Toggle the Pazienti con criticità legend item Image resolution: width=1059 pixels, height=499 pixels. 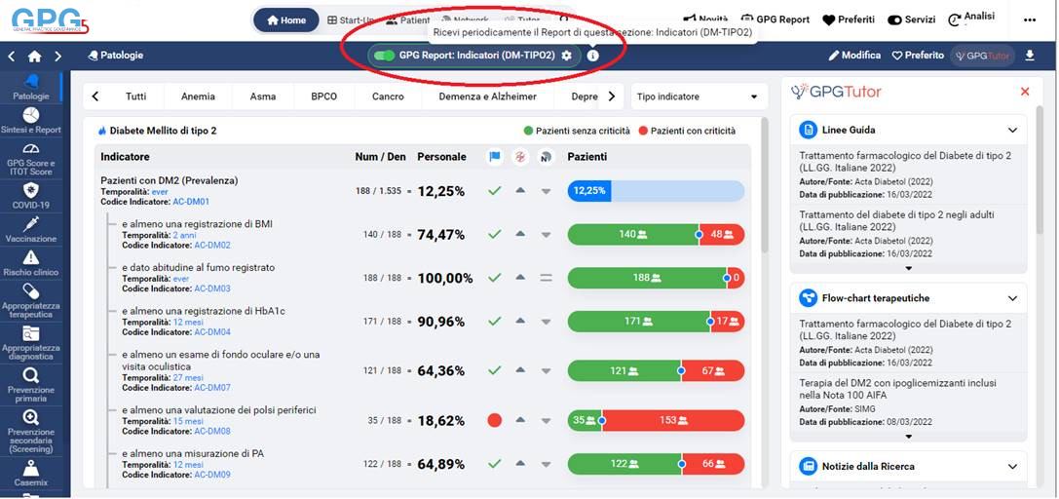coord(687,131)
